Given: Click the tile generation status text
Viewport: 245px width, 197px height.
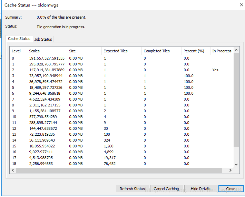Looking at the screenshot, I should click(x=61, y=27).
